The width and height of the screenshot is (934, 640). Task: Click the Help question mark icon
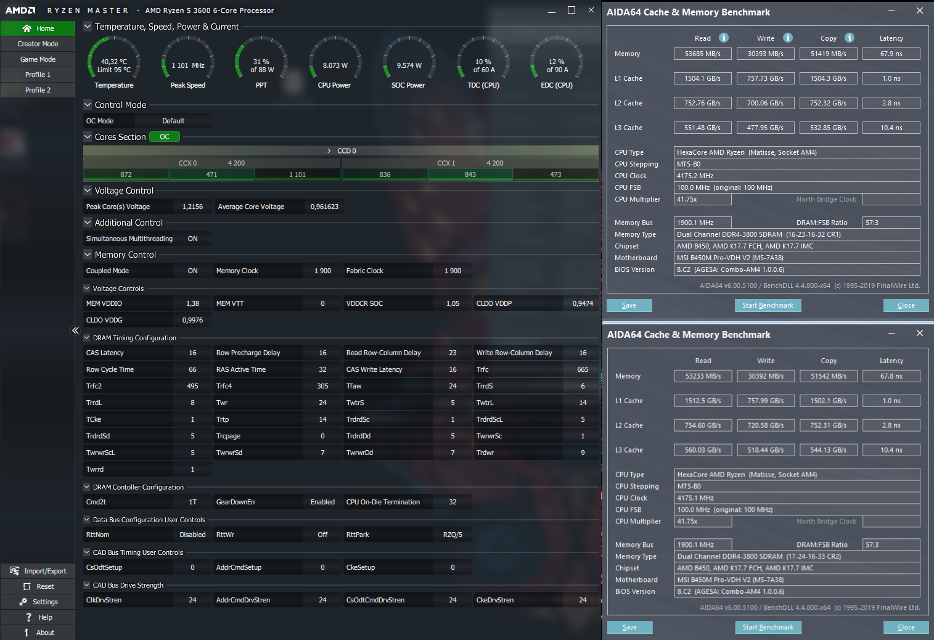point(28,617)
